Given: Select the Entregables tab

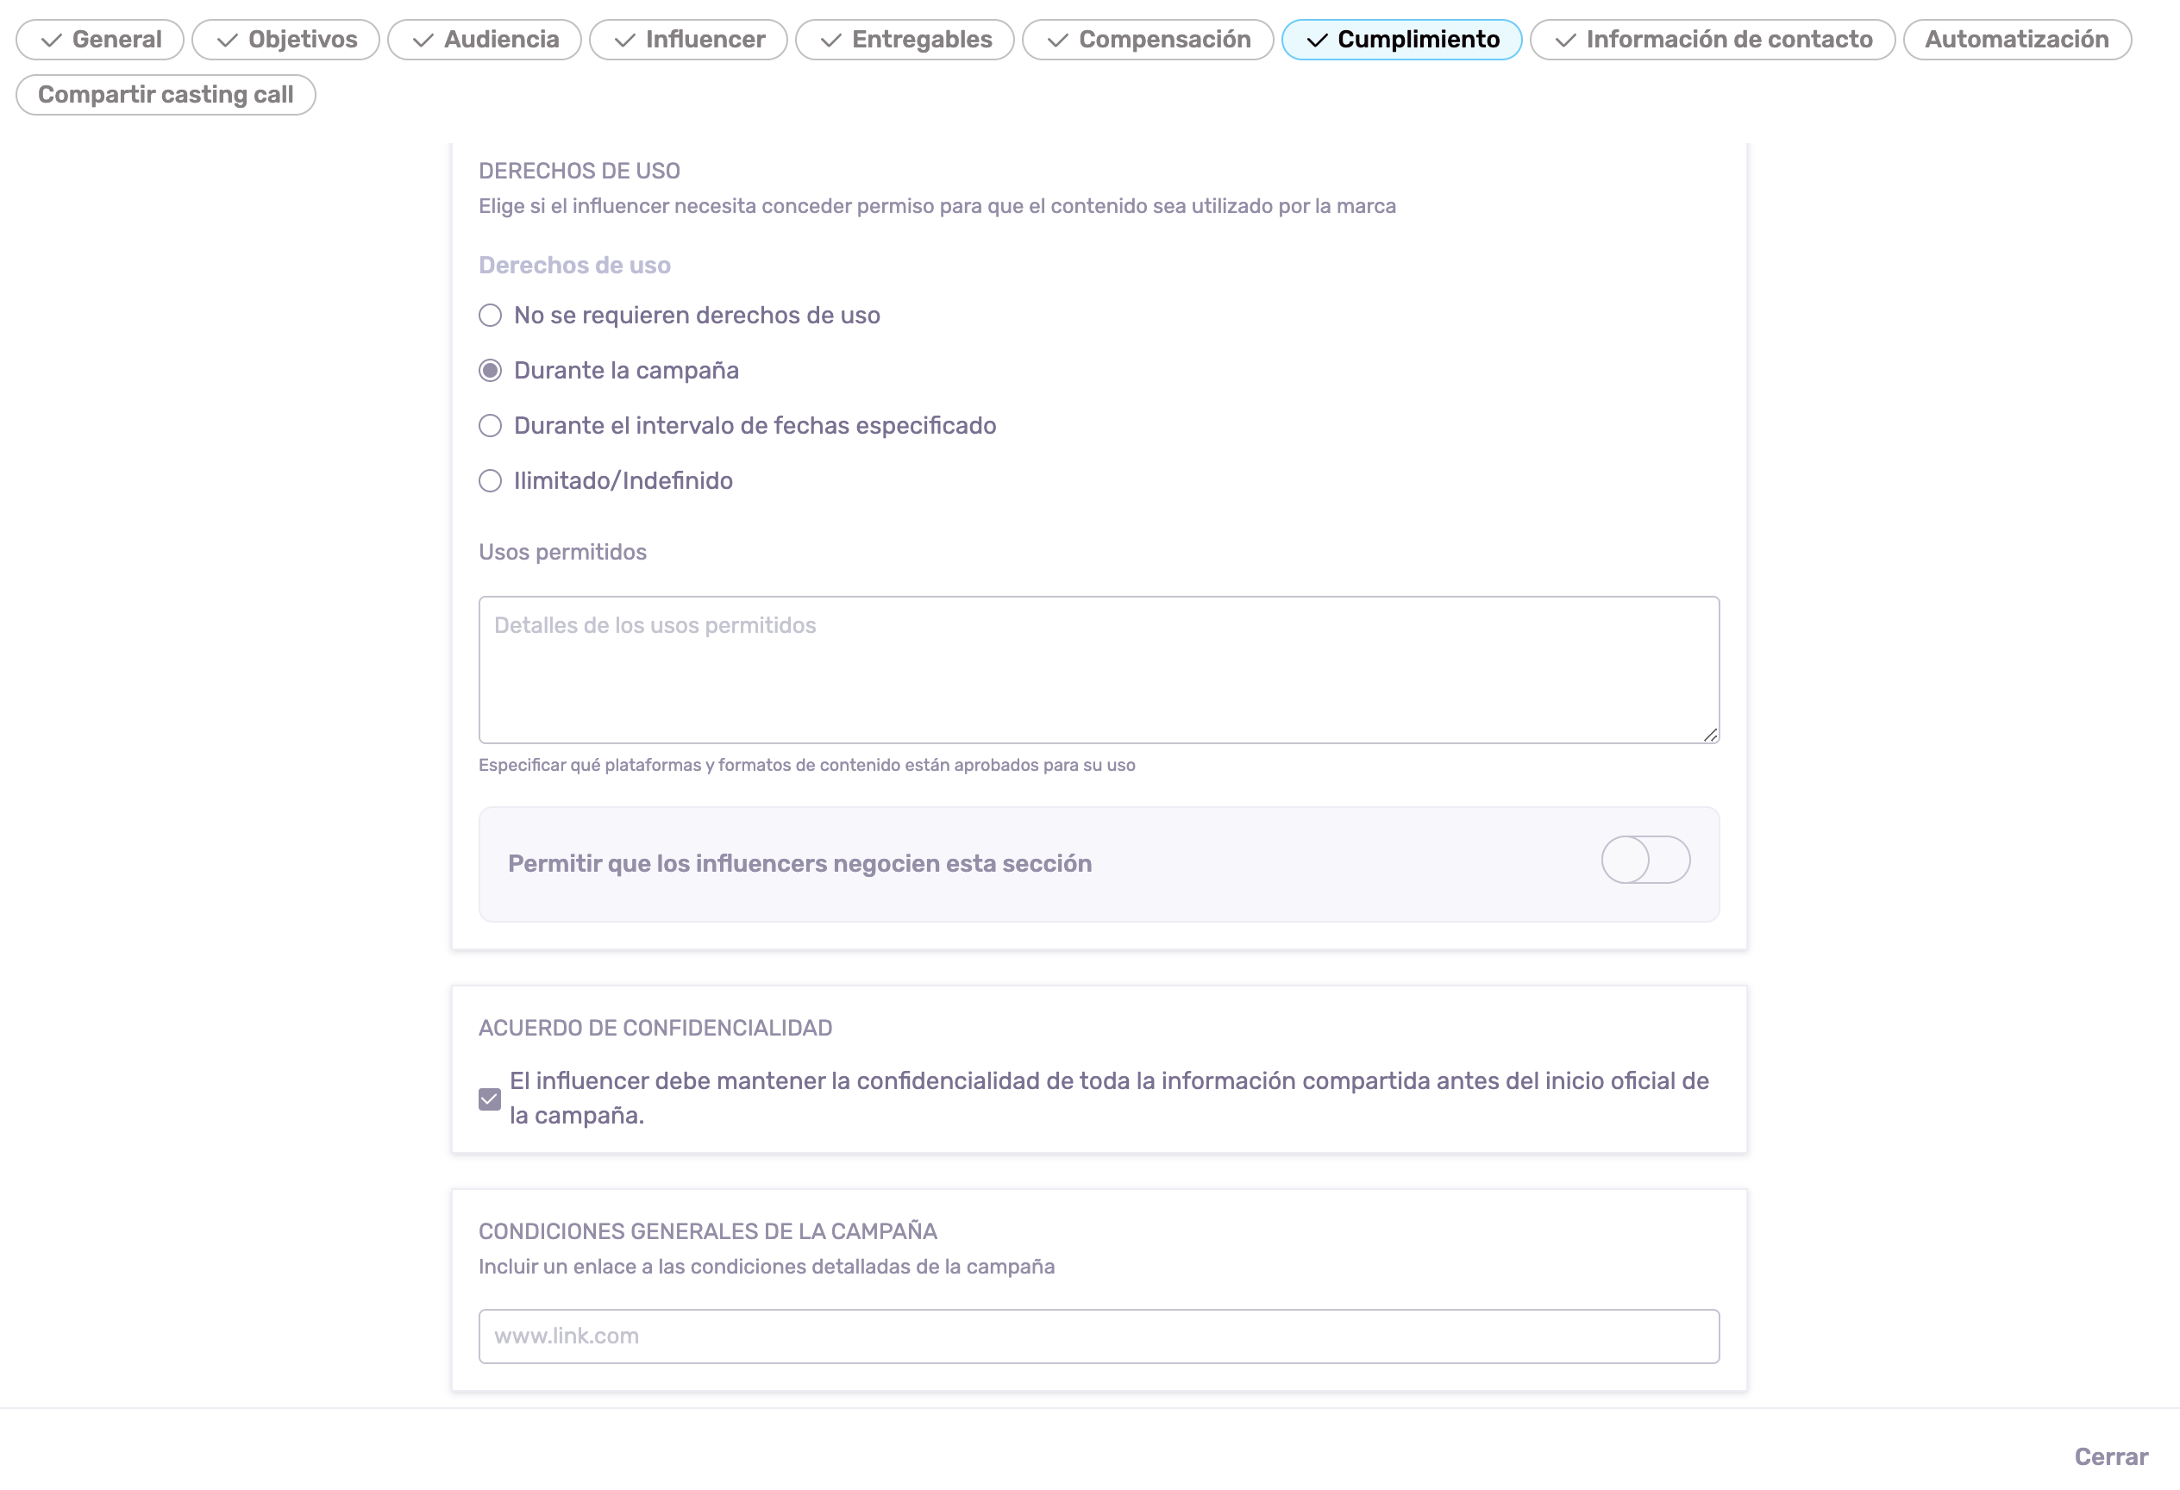Looking at the screenshot, I should click(905, 40).
